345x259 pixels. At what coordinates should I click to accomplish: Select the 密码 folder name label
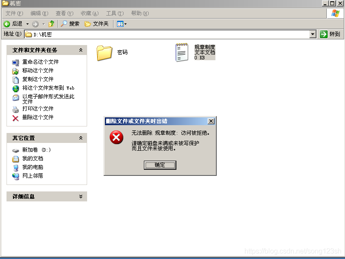(122, 52)
